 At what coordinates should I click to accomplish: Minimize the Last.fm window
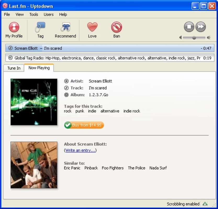pyautogui.click(x=195, y=6)
